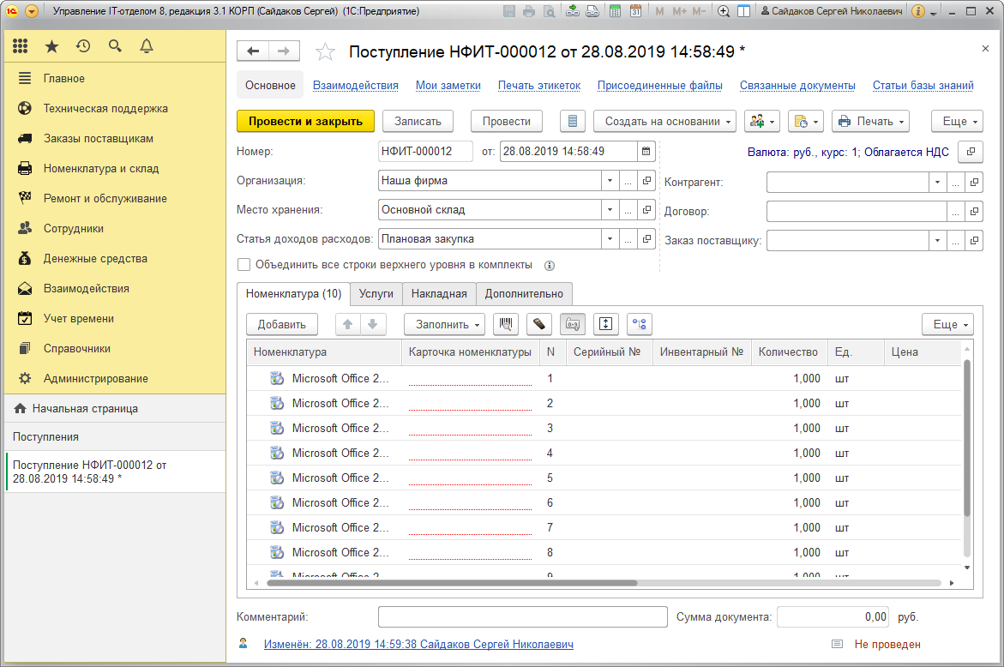This screenshot has width=1004, height=667.
Task: Open the Печать этикеток link
Action: pyautogui.click(x=539, y=86)
